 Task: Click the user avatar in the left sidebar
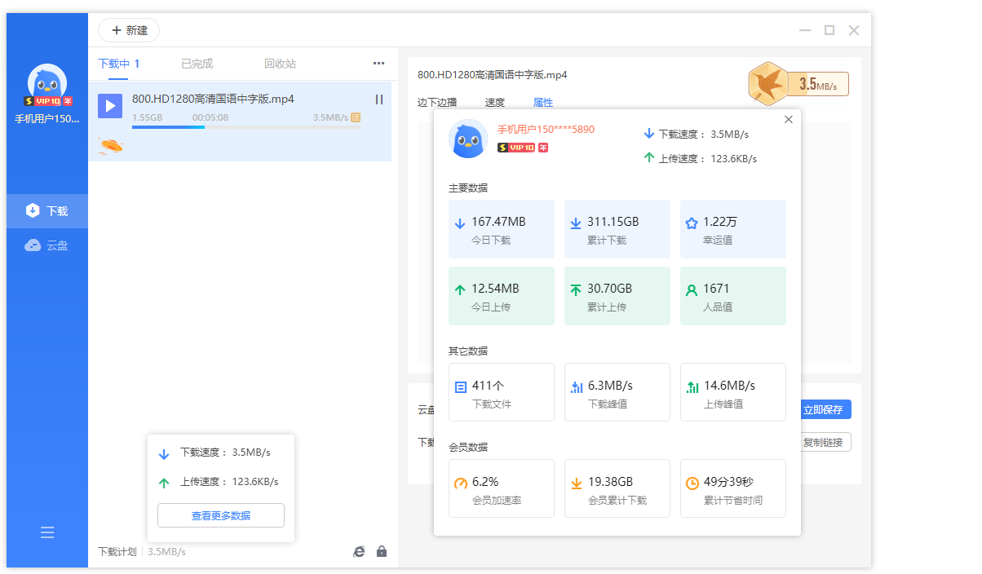pos(47,82)
